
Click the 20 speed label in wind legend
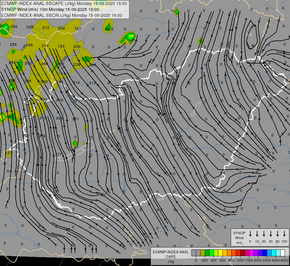[x=264, y=241]
